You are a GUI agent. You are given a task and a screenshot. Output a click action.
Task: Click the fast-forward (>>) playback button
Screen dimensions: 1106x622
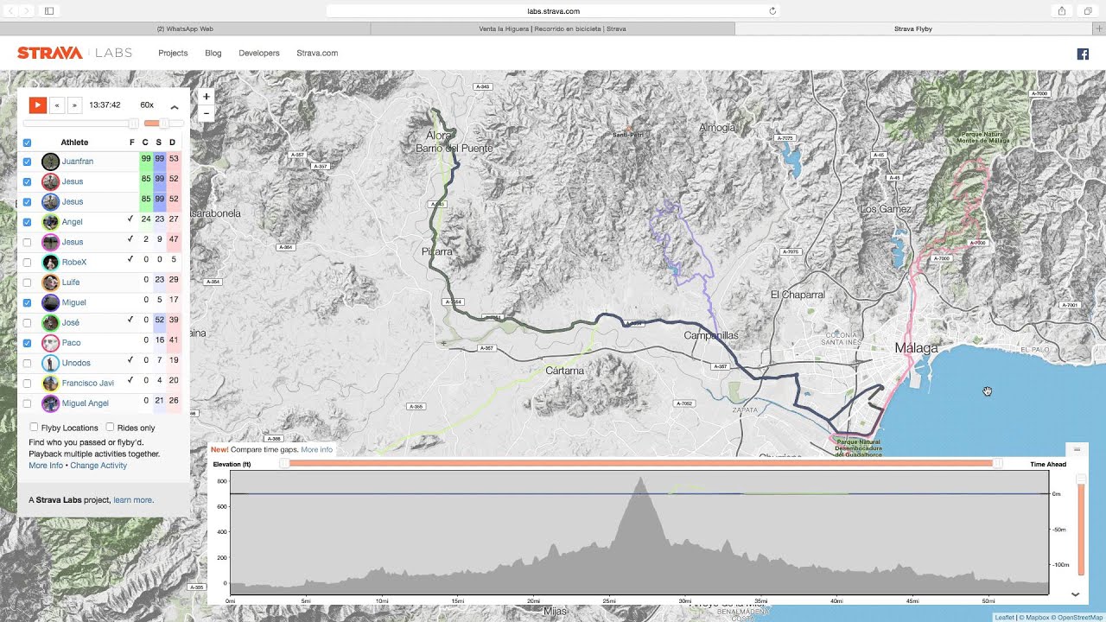coord(74,105)
